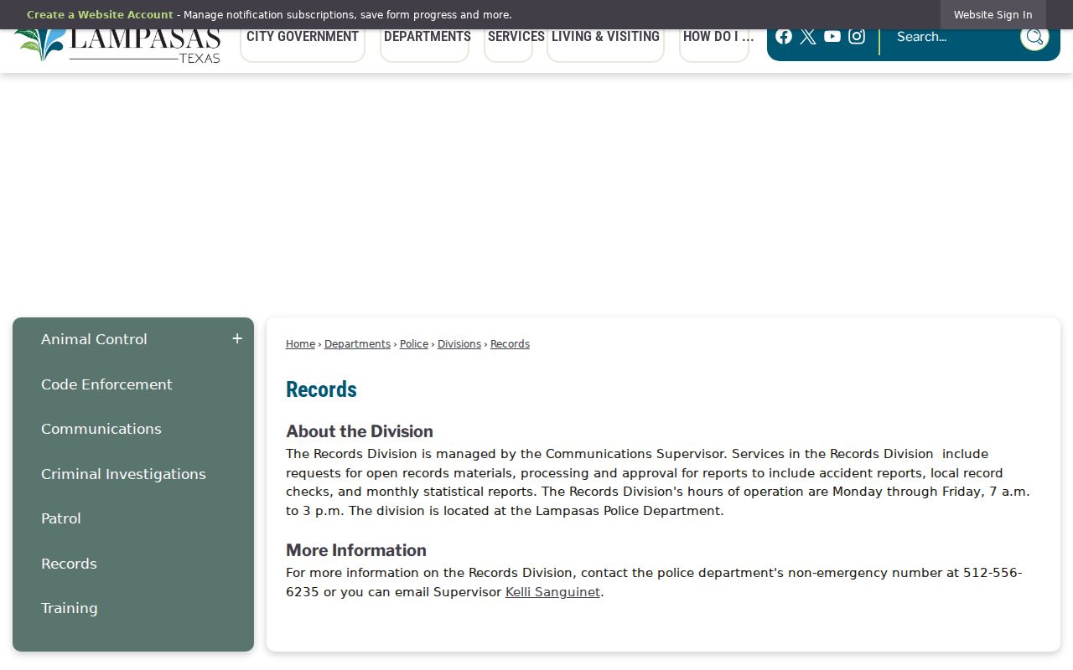Click the 'More Information' heading
The height and width of the screenshot is (670, 1073).
coord(356,550)
